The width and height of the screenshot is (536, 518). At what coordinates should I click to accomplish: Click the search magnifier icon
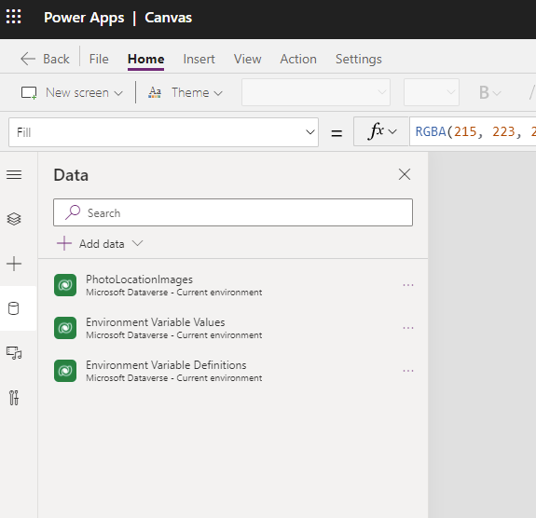[73, 212]
